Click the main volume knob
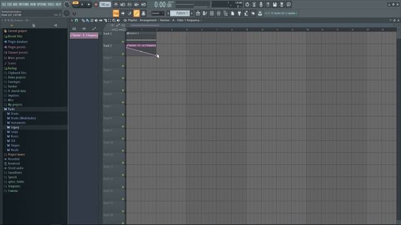 tap(66, 4)
